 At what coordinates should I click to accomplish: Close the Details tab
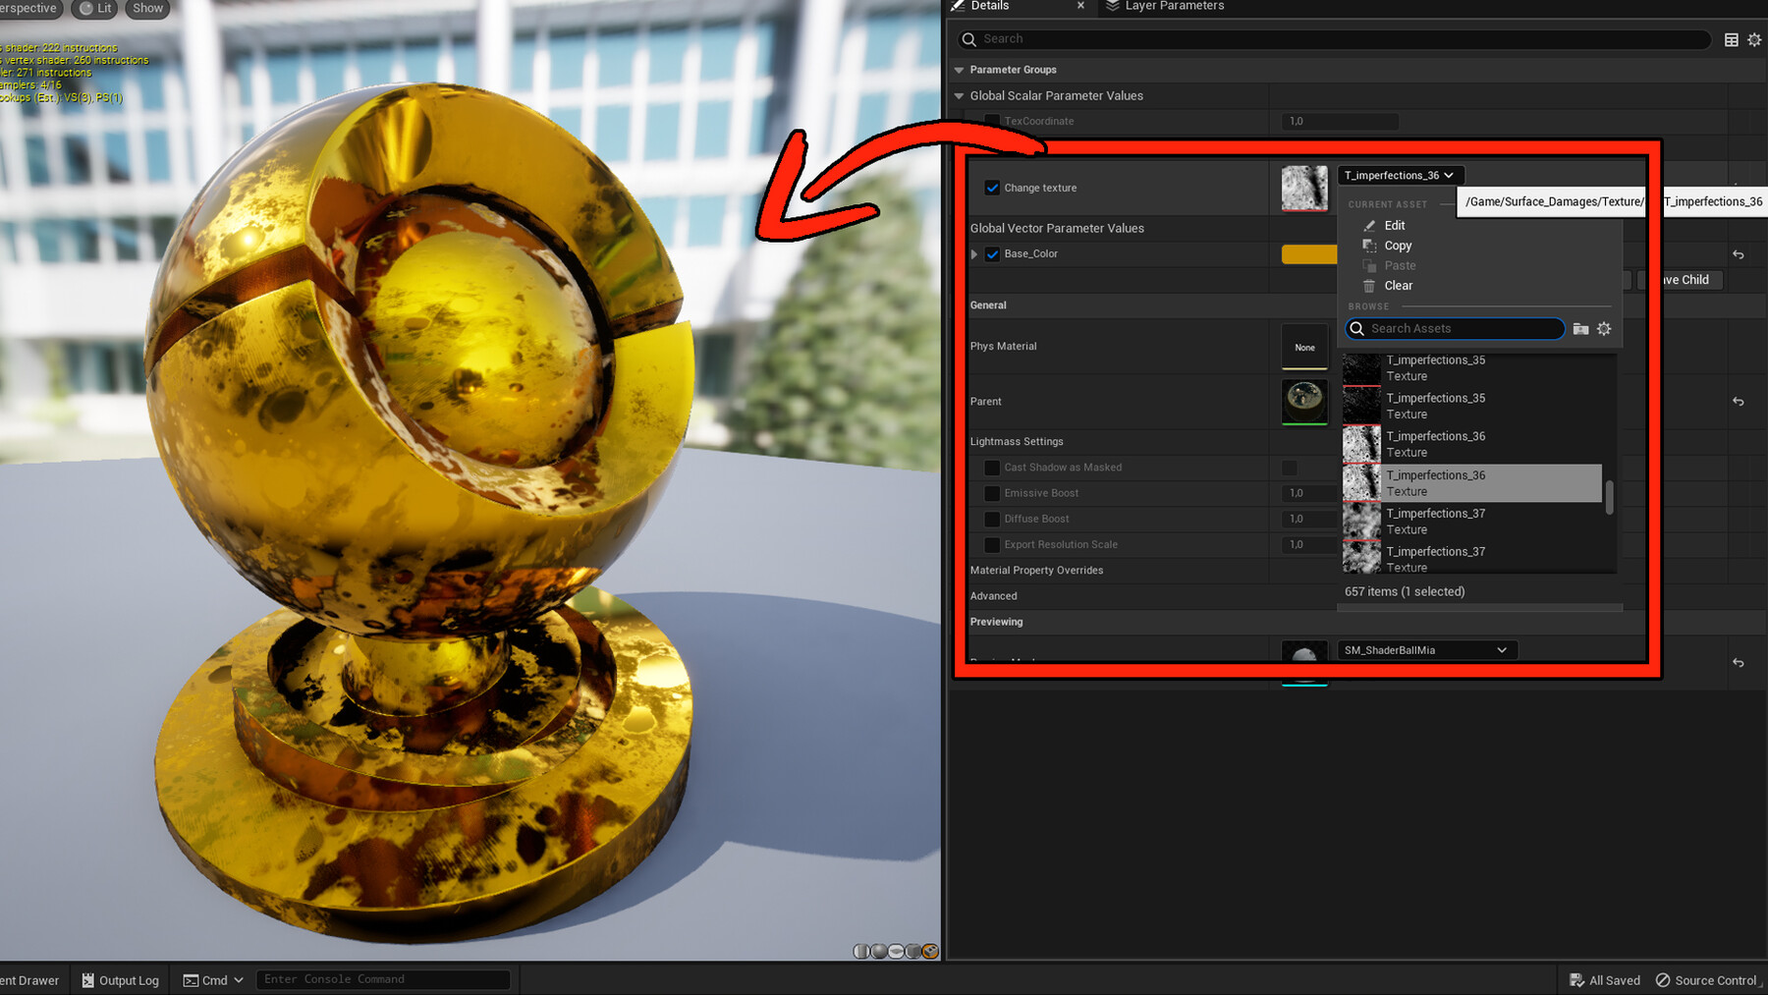[1080, 6]
